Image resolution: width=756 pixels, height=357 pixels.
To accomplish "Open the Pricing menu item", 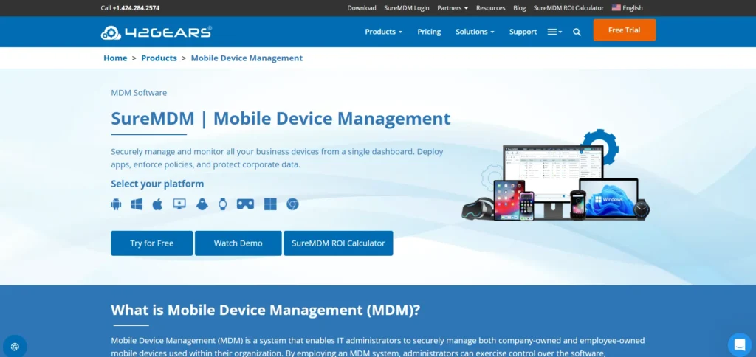I will (429, 32).
